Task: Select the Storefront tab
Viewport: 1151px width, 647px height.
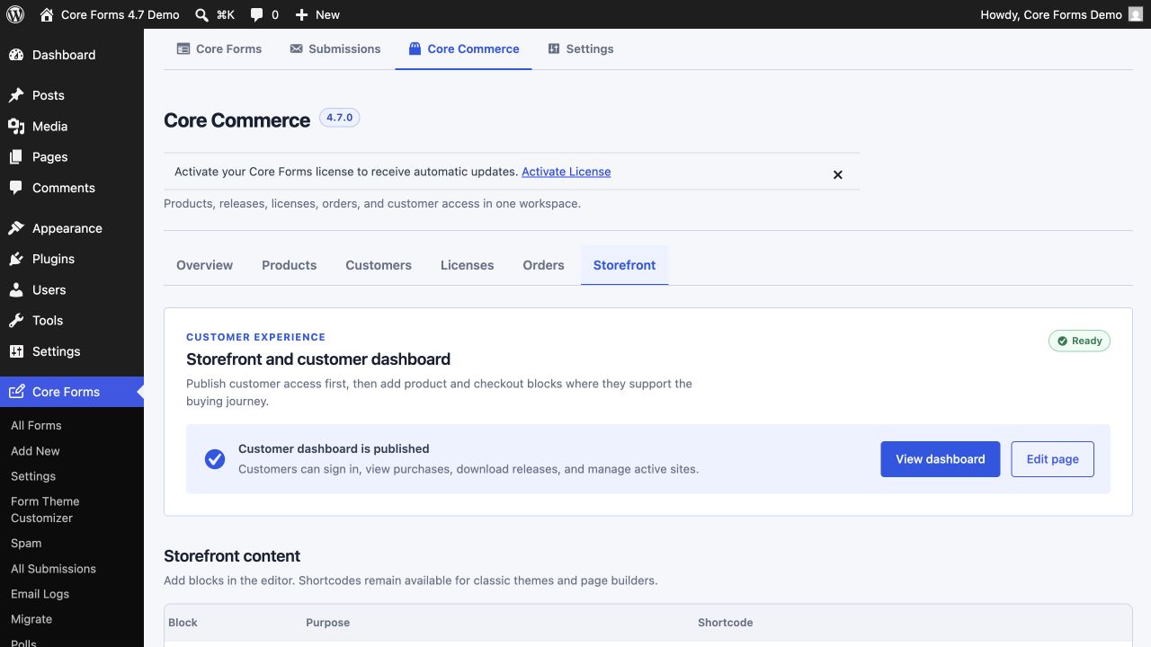Action: [624, 265]
